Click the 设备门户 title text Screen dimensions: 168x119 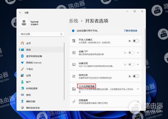pyautogui.click(x=83, y=52)
